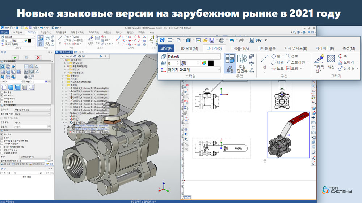
Task: Expand the 로컬 좌표계 [10] tree folder
Action: (x=65, y=66)
